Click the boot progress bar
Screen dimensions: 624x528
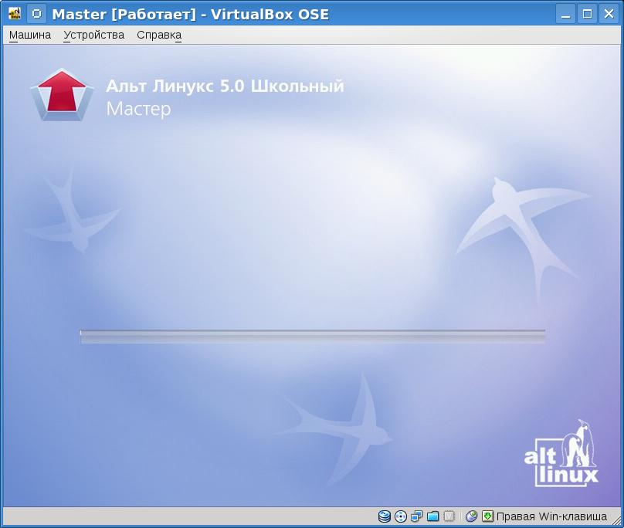[x=312, y=337]
